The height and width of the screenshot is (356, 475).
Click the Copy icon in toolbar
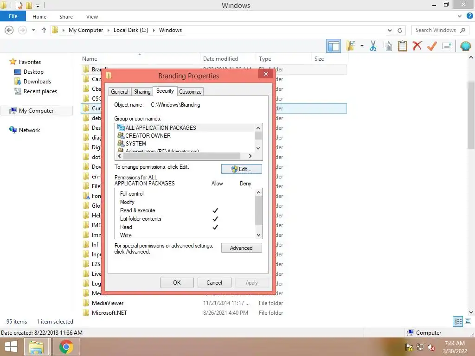387,46
